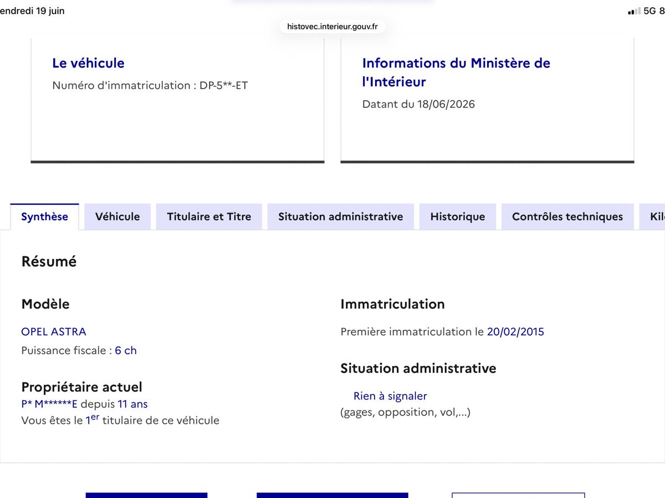Open the Titulaire et Titre tab
This screenshot has width=665, height=498.
pos(209,216)
